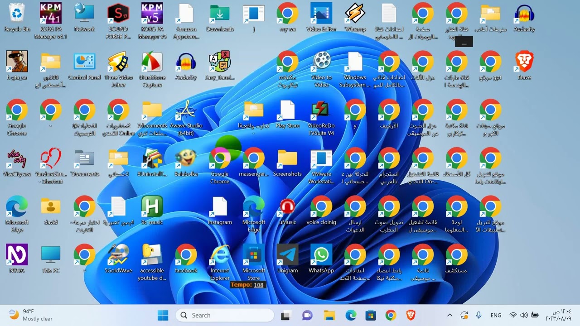Select the massenger Chrome shortcut
The width and height of the screenshot is (580, 326).
(254, 163)
